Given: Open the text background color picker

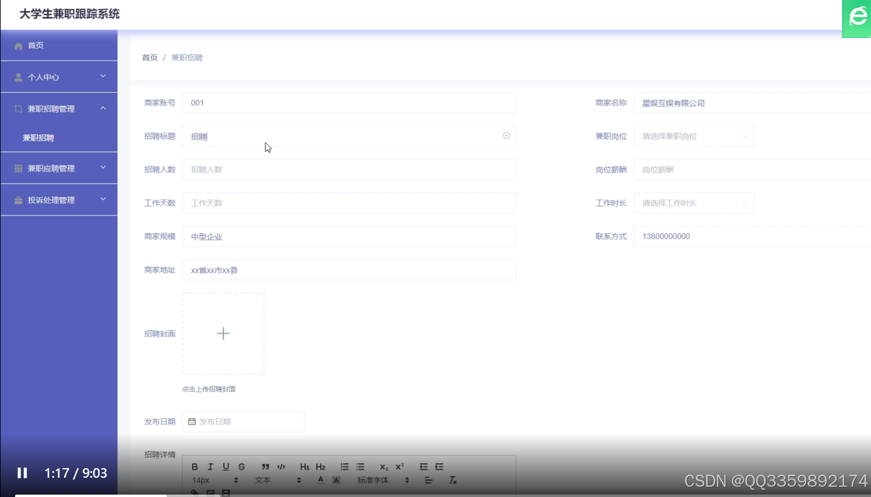Looking at the screenshot, I should click(336, 480).
